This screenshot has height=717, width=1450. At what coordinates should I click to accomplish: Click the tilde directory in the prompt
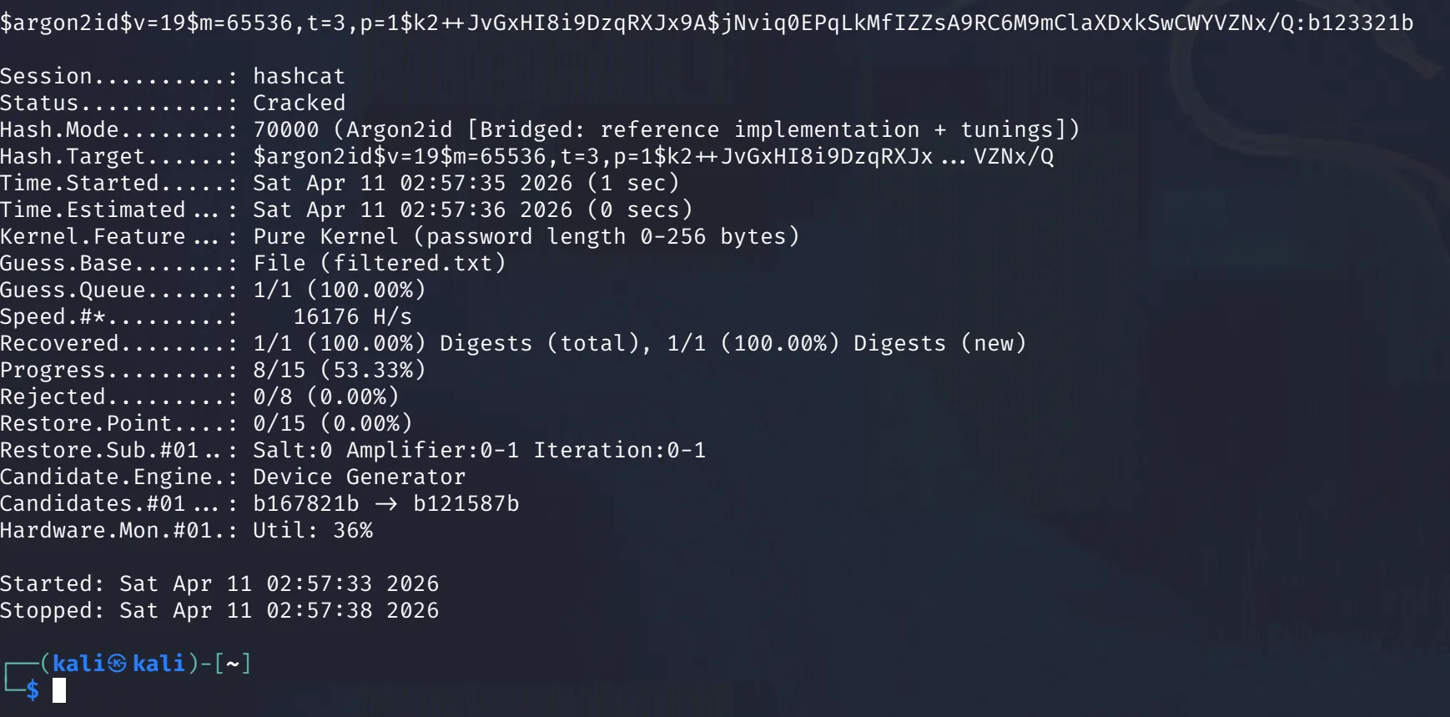click(x=233, y=664)
